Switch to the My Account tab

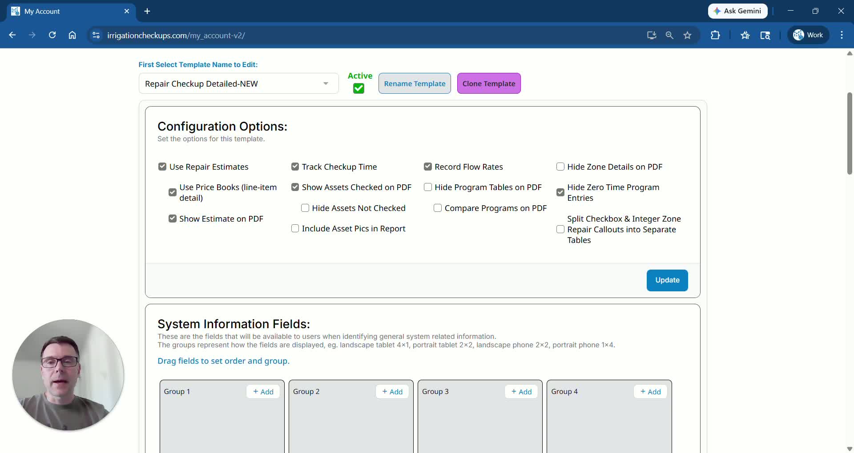(71, 11)
